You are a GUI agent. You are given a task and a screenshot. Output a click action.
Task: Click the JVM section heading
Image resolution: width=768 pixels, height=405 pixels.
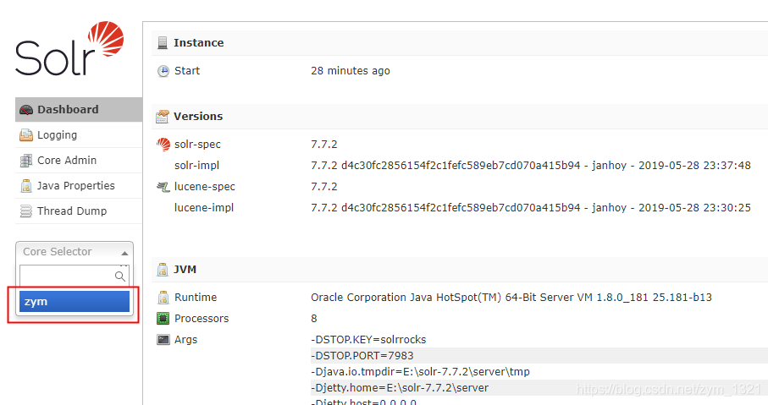click(185, 270)
